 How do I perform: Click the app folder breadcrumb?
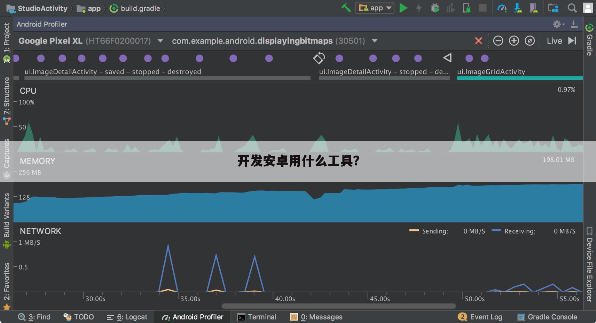(x=89, y=8)
